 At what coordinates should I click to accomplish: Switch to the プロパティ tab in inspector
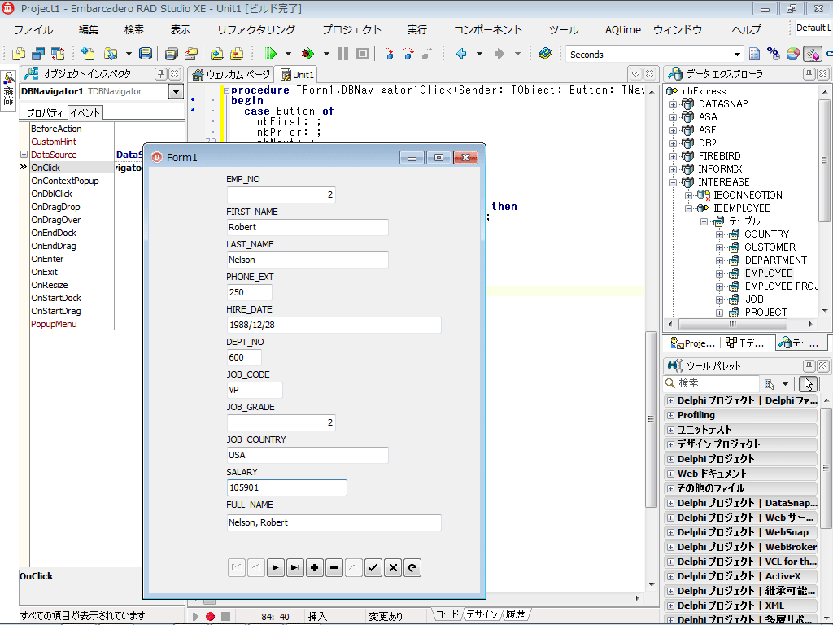[x=45, y=112]
